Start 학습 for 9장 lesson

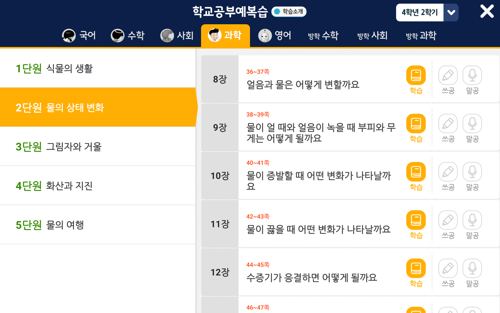click(416, 124)
